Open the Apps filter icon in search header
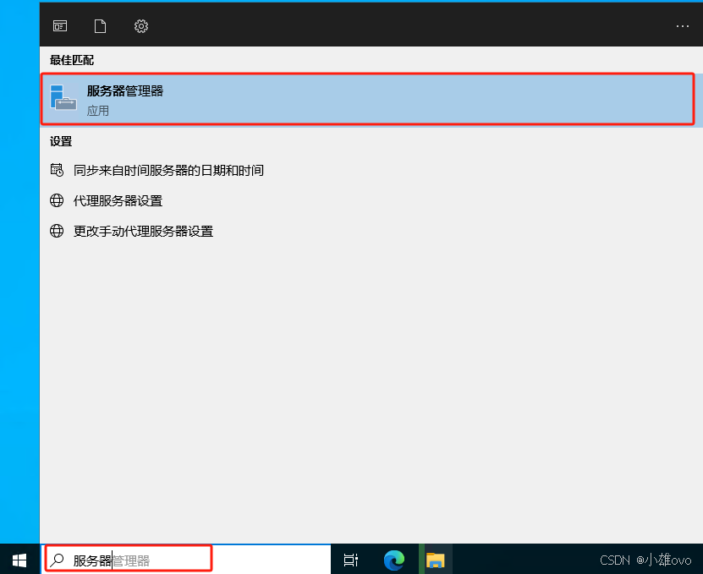703x574 pixels. pos(60,26)
